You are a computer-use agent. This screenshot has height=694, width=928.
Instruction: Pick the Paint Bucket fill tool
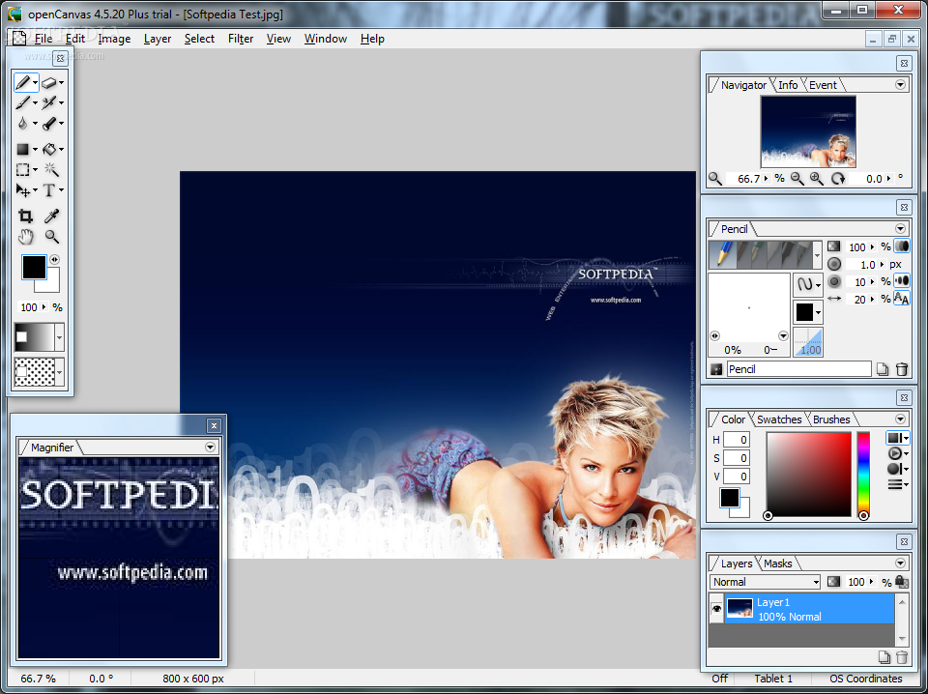49,149
